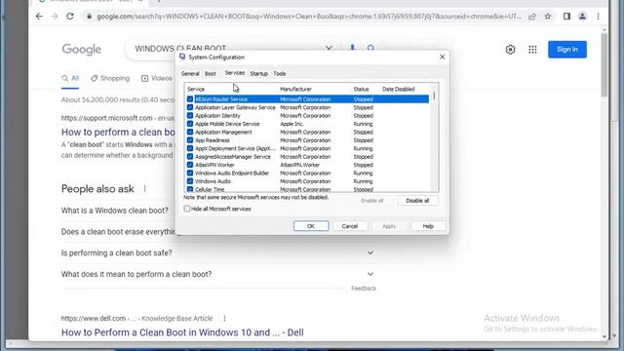Image resolution: width=624 pixels, height=351 pixels.
Task: Select the Windows Audio service row
Action: 307,181
